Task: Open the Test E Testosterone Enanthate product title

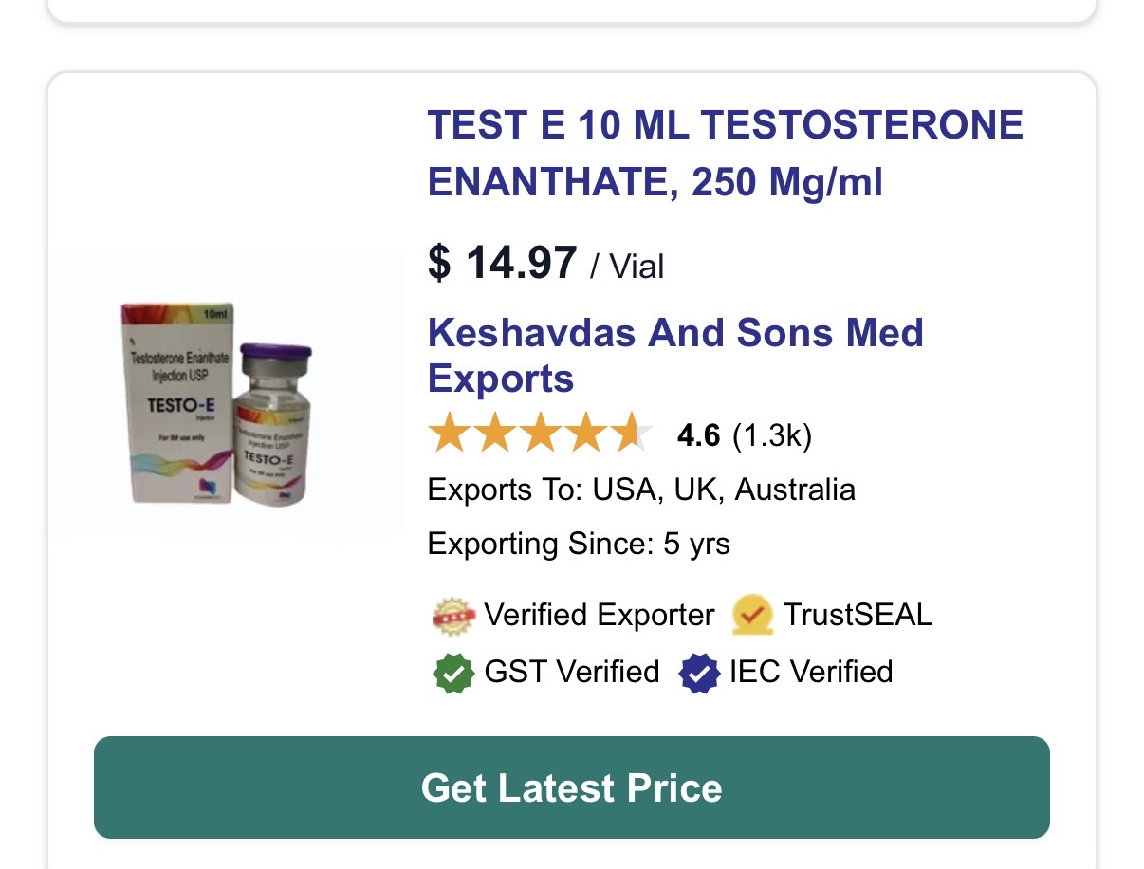Action: (x=725, y=153)
